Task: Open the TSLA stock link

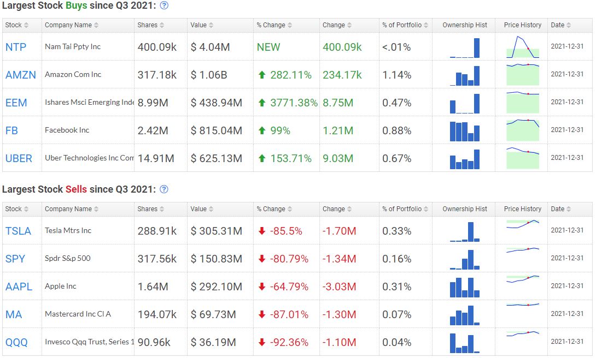Action: 18,231
